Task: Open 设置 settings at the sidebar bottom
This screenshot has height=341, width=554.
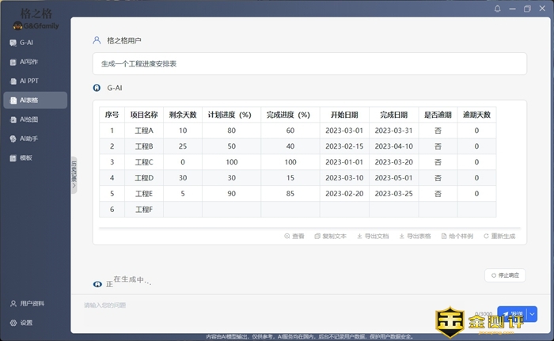Action: (26, 323)
